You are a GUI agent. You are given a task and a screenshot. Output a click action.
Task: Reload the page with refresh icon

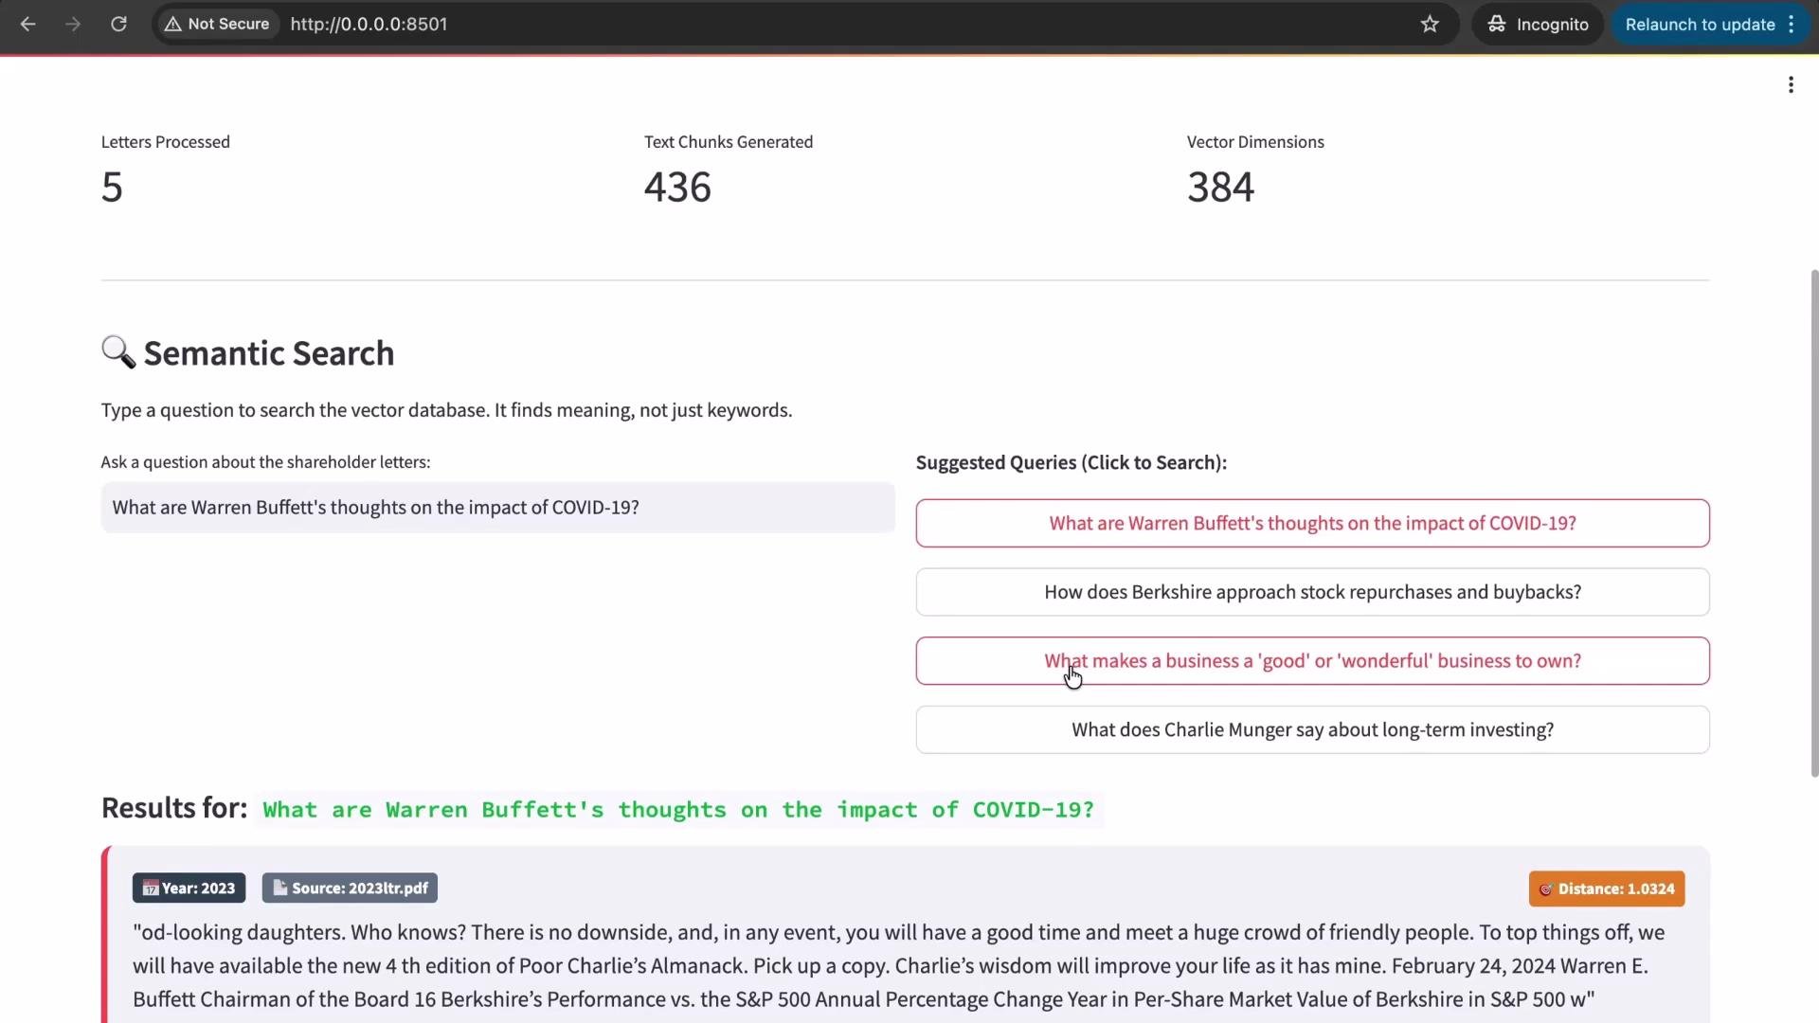click(118, 24)
